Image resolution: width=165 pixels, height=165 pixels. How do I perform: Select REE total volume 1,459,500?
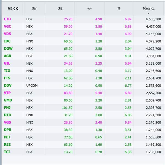pos(153,145)
